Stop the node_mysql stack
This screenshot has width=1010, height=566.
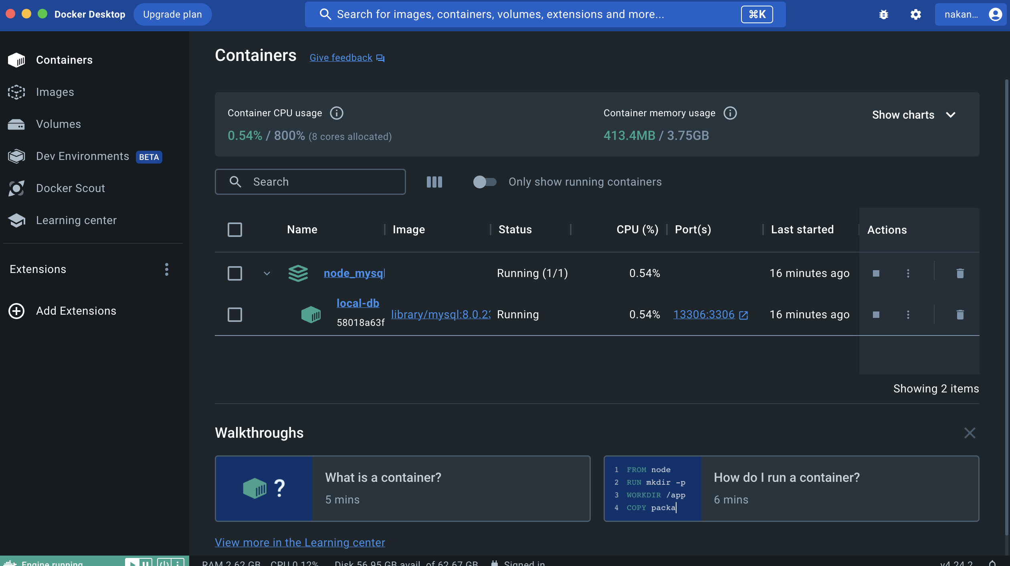[876, 273]
